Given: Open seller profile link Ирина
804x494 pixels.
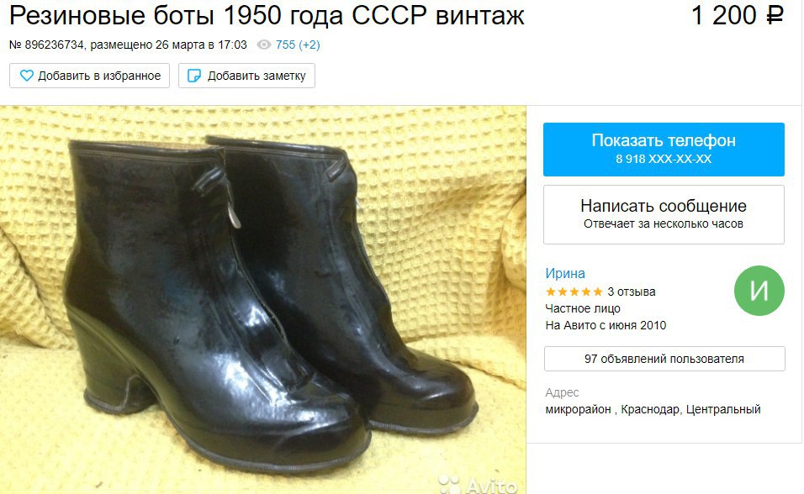Looking at the screenshot, I should tap(565, 273).
